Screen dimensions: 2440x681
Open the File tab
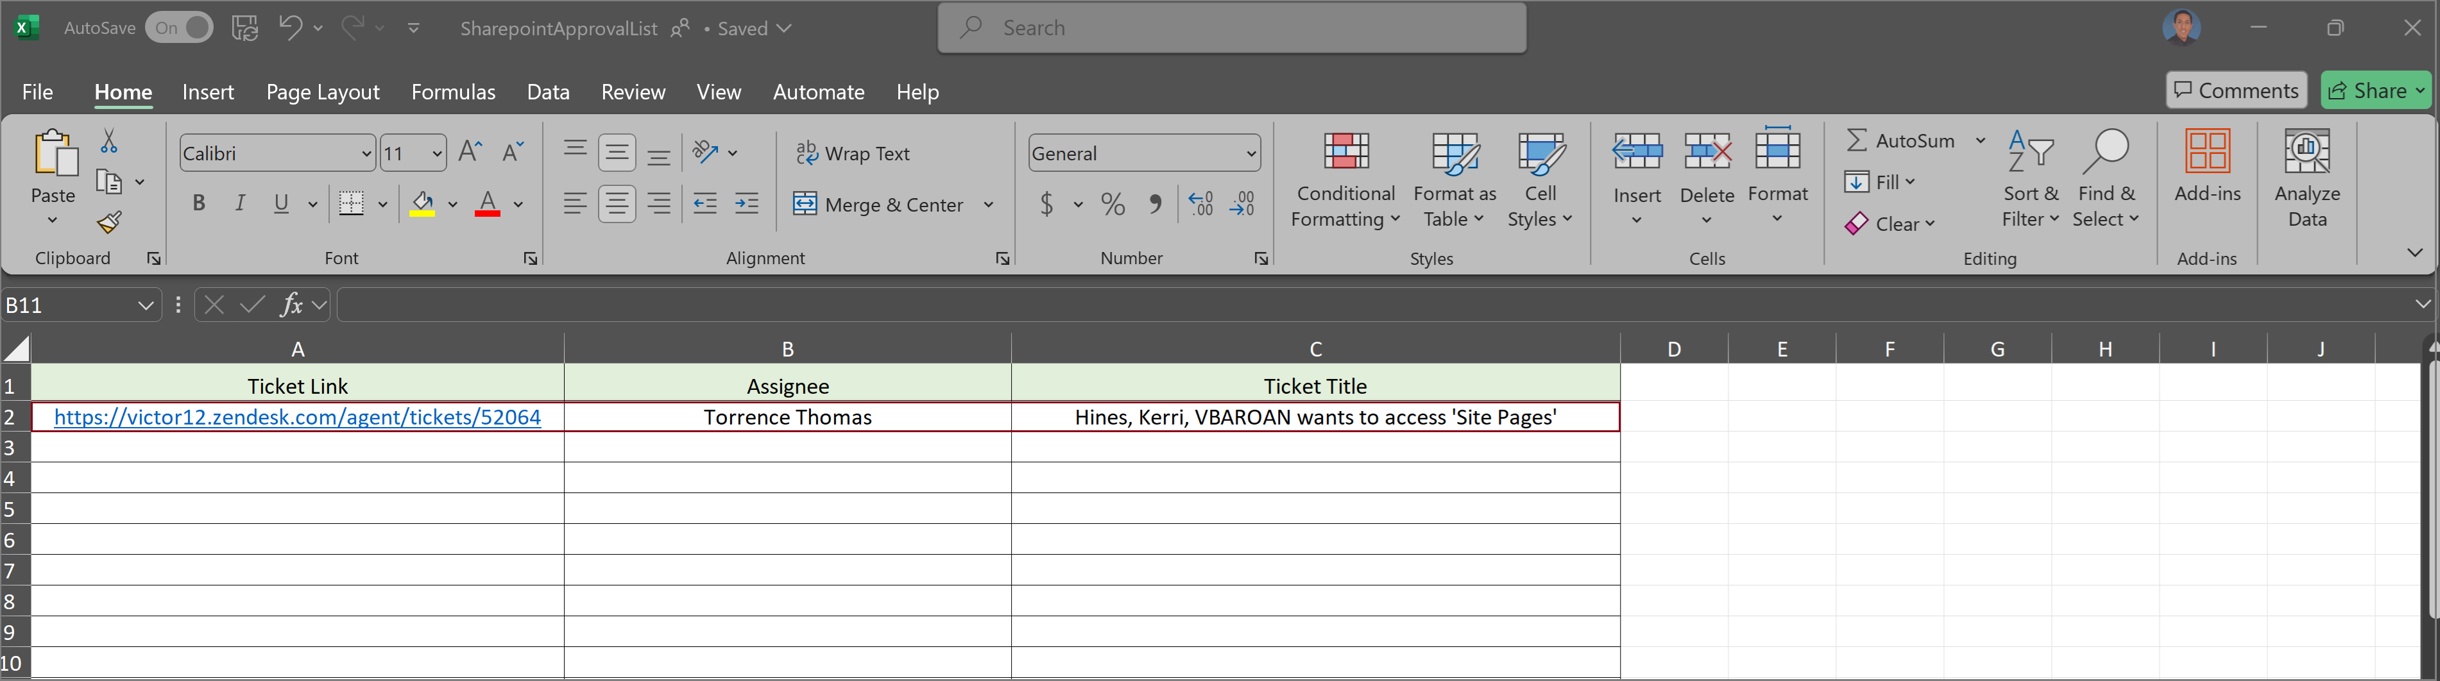pos(38,92)
